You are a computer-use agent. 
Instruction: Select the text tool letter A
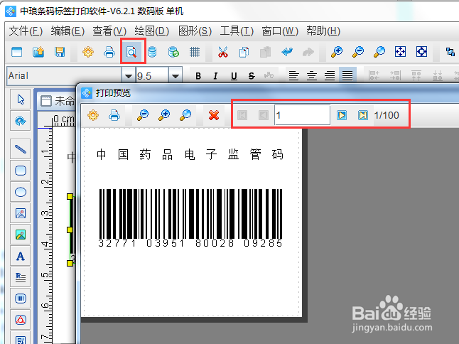click(21, 256)
